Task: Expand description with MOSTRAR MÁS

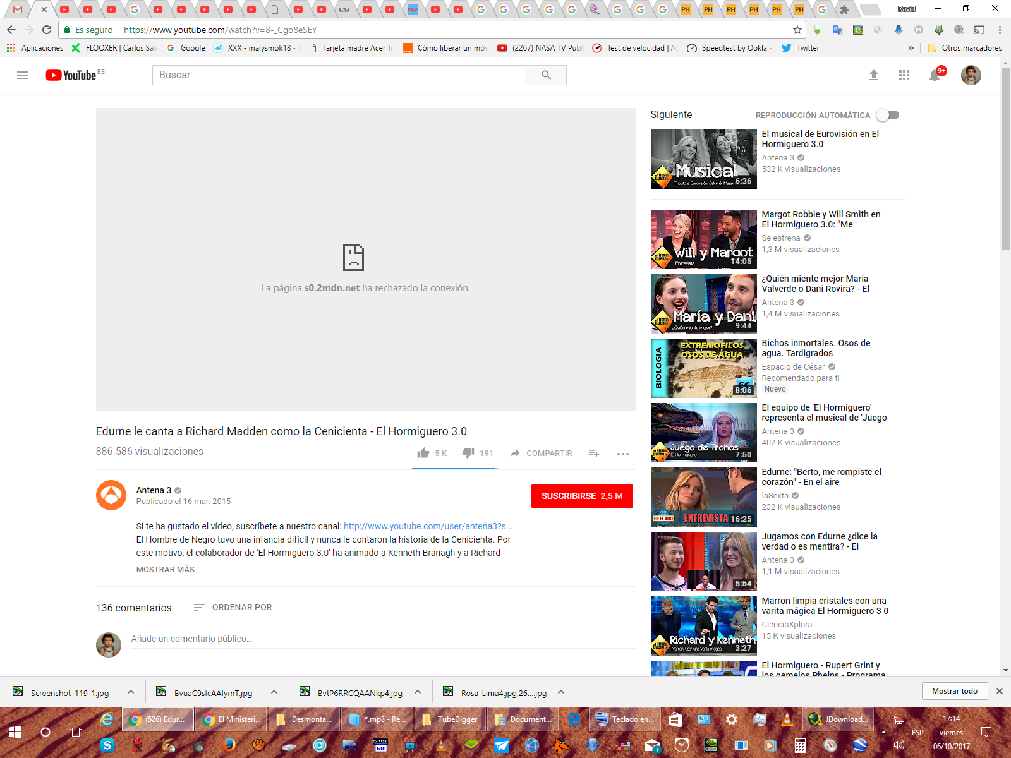Action: (x=166, y=569)
